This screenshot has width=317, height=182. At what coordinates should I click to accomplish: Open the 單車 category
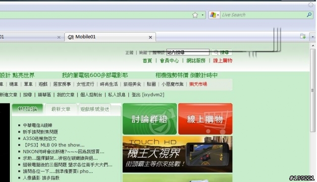(28, 84)
